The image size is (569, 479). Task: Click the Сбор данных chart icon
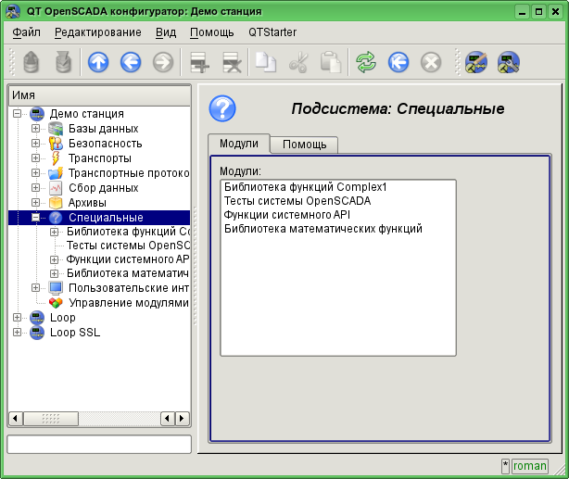pyautogui.click(x=56, y=187)
